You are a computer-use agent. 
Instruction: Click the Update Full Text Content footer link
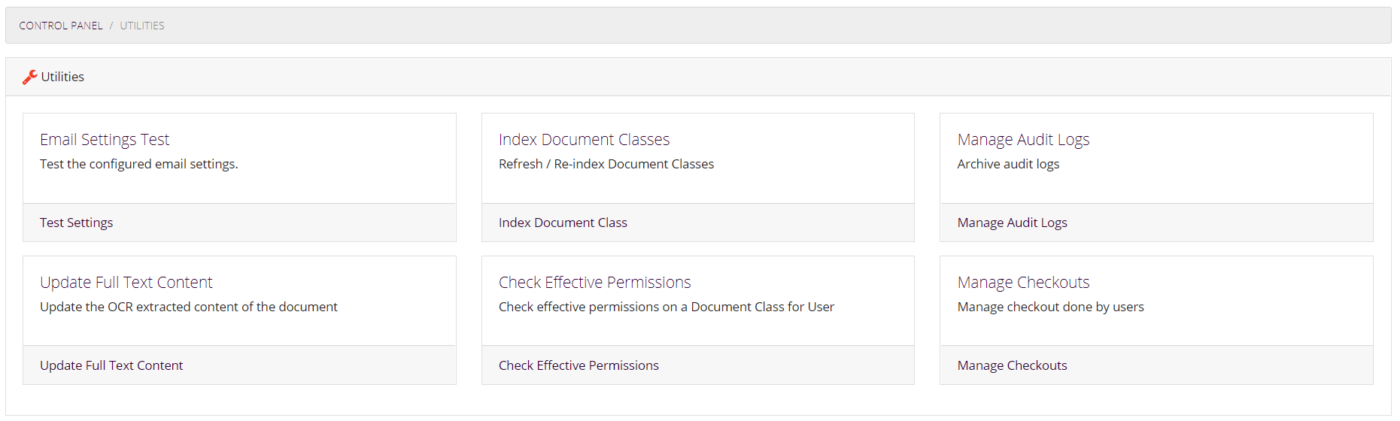111,365
